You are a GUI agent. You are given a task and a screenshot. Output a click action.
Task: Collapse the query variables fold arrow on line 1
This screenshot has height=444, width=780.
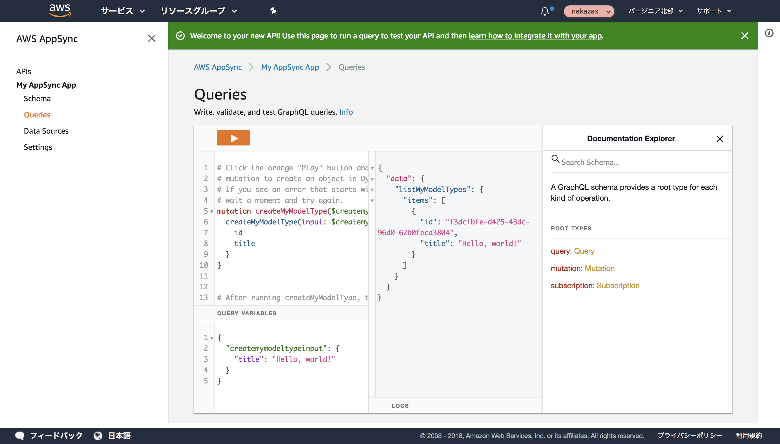point(212,338)
